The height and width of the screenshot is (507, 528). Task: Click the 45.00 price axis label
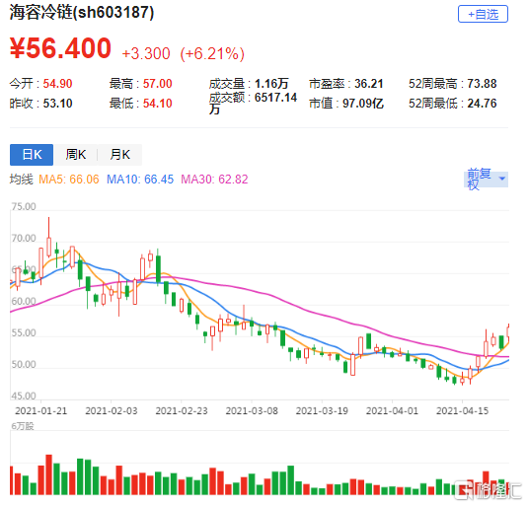[x=24, y=396]
